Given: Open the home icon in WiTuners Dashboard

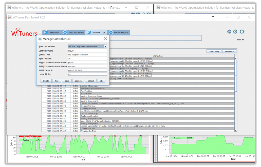Looking at the screenshot, I should tap(229, 32).
